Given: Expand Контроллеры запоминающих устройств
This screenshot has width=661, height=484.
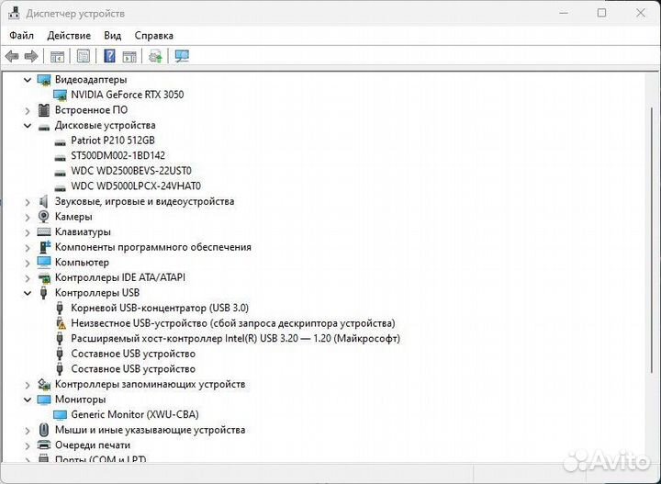Looking at the screenshot, I should [28, 385].
